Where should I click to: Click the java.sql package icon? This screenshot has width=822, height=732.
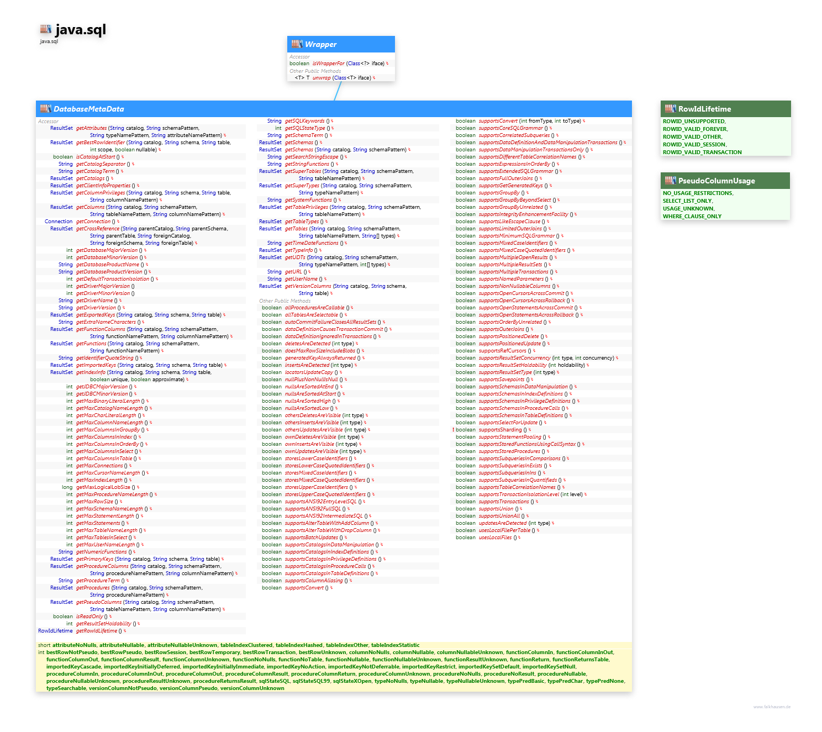[x=46, y=29]
